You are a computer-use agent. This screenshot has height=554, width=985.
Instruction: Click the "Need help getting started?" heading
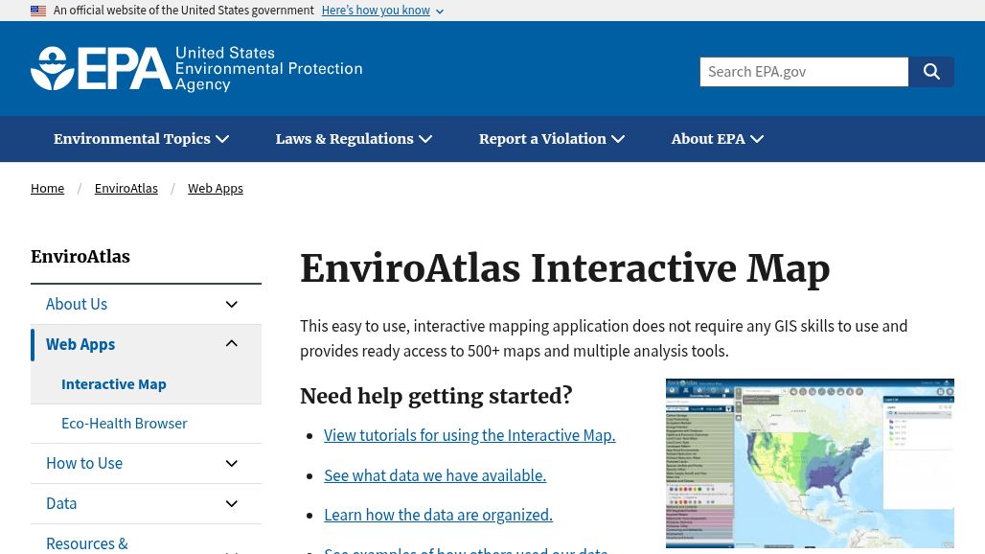point(436,397)
